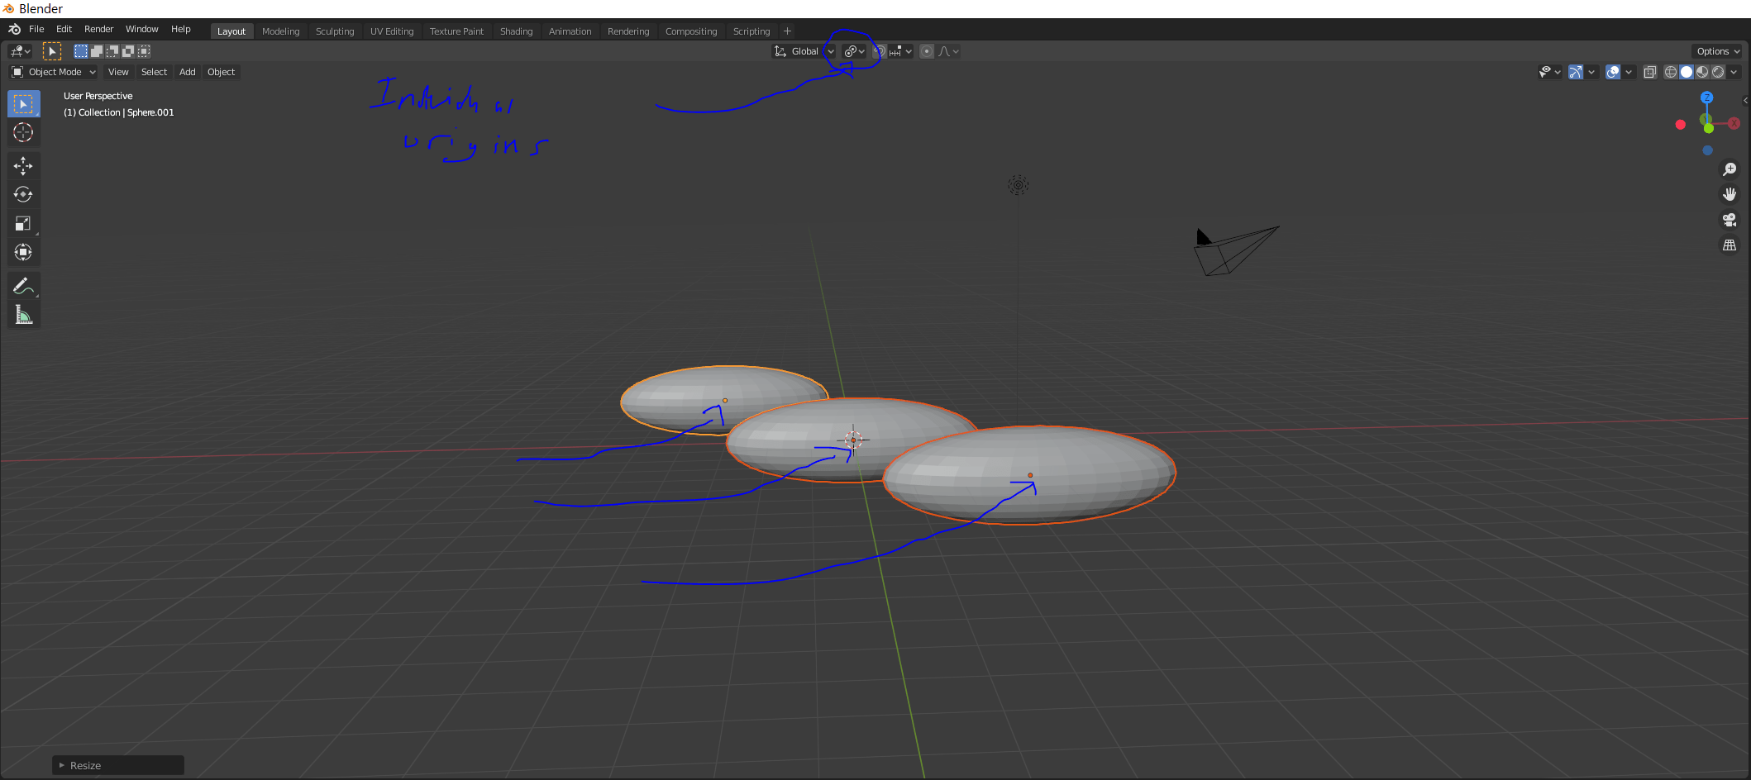Select the Move tool

(x=23, y=165)
